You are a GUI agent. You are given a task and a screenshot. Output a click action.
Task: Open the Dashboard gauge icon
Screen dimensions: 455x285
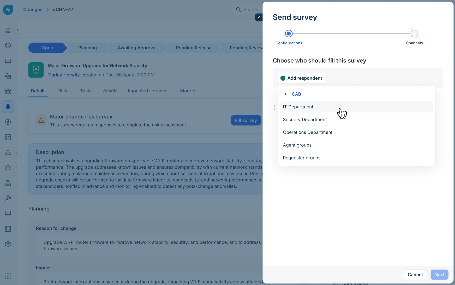tap(8, 45)
